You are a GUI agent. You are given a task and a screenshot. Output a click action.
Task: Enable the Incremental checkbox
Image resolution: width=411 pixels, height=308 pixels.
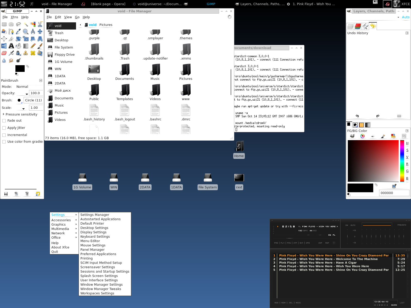[x=4, y=135]
